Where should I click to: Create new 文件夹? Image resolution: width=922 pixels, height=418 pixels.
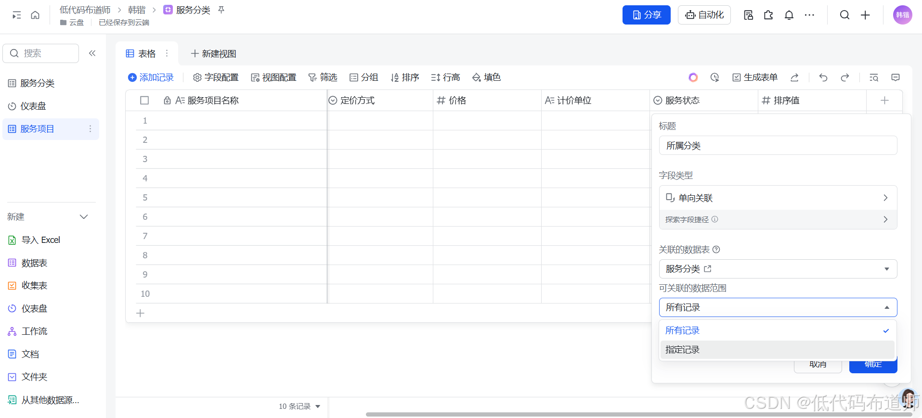click(x=28, y=377)
